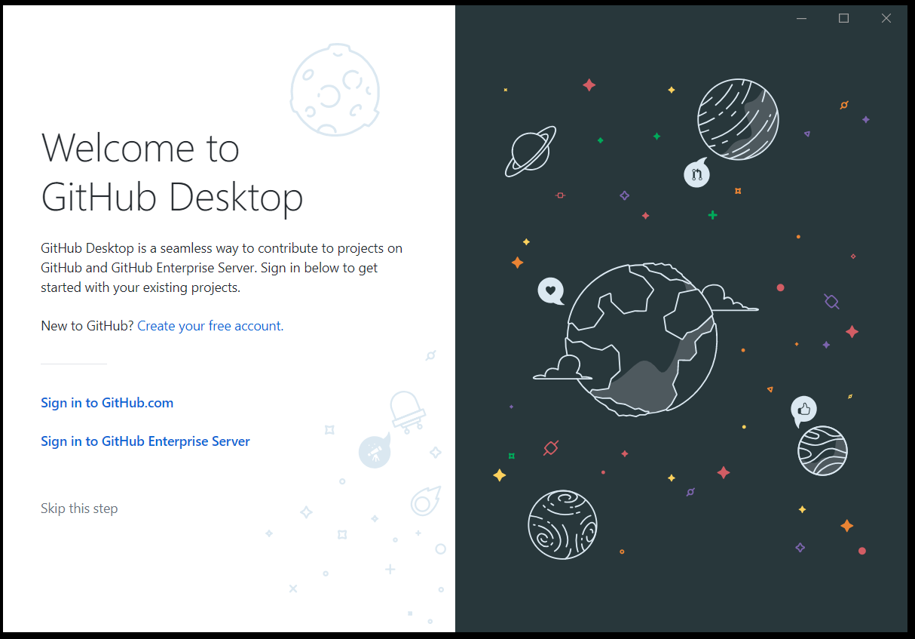The width and height of the screenshot is (915, 639).
Task: Minimize the GitHub Desktop window
Action: [x=801, y=19]
